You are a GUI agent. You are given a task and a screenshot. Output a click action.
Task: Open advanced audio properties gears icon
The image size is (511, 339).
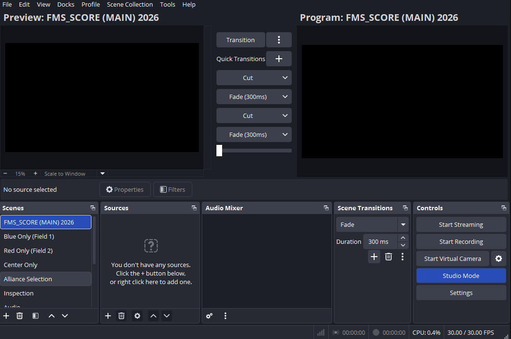click(x=209, y=316)
